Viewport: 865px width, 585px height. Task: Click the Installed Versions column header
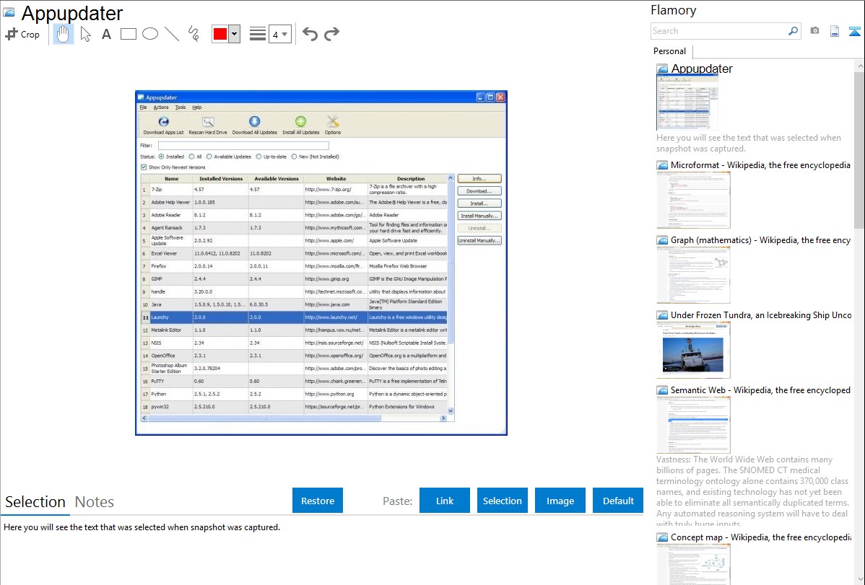[221, 179]
